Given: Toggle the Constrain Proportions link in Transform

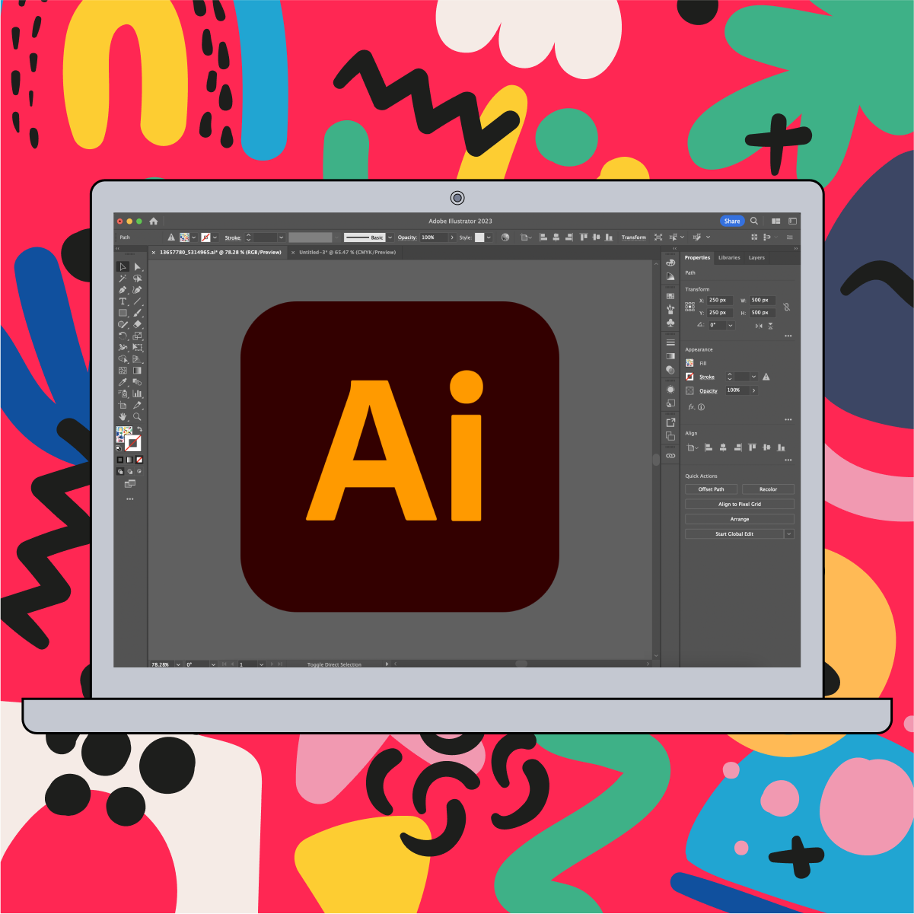Looking at the screenshot, I should [x=787, y=307].
